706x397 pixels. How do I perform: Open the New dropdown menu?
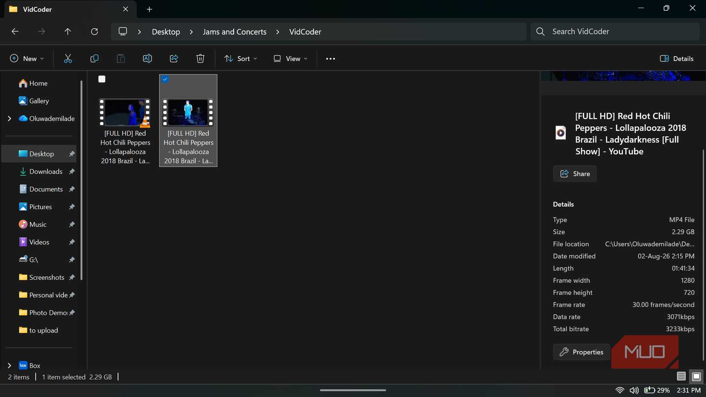[27, 59]
